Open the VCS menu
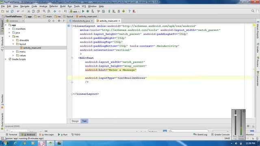Screen dimensions: 260x146 pos(84,6)
